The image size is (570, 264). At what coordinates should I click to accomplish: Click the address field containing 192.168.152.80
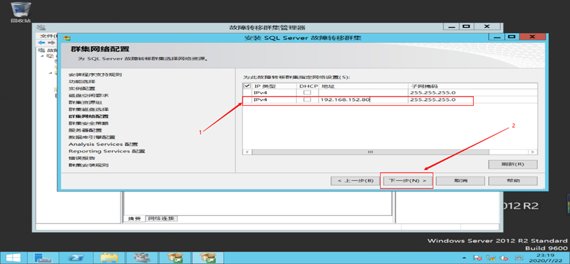(x=363, y=99)
